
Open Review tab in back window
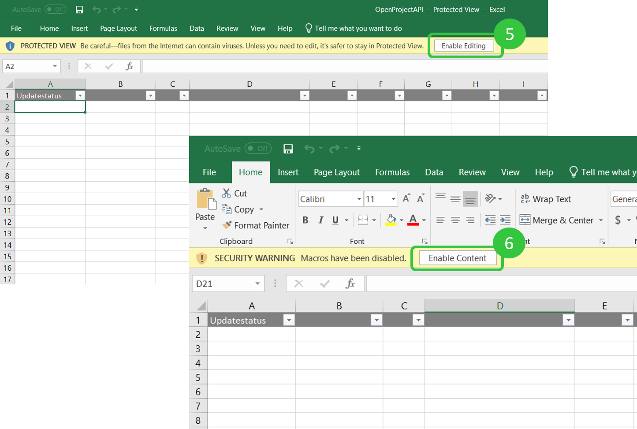click(227, 28)
